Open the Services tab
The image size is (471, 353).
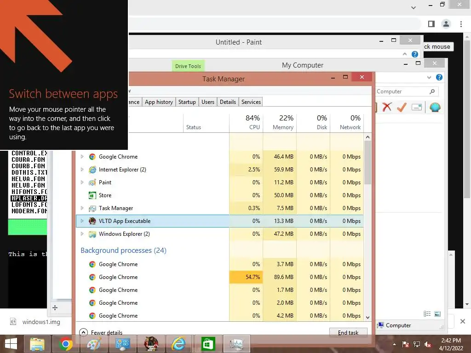point(251,102)
